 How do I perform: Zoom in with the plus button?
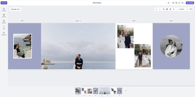(187, 9)
